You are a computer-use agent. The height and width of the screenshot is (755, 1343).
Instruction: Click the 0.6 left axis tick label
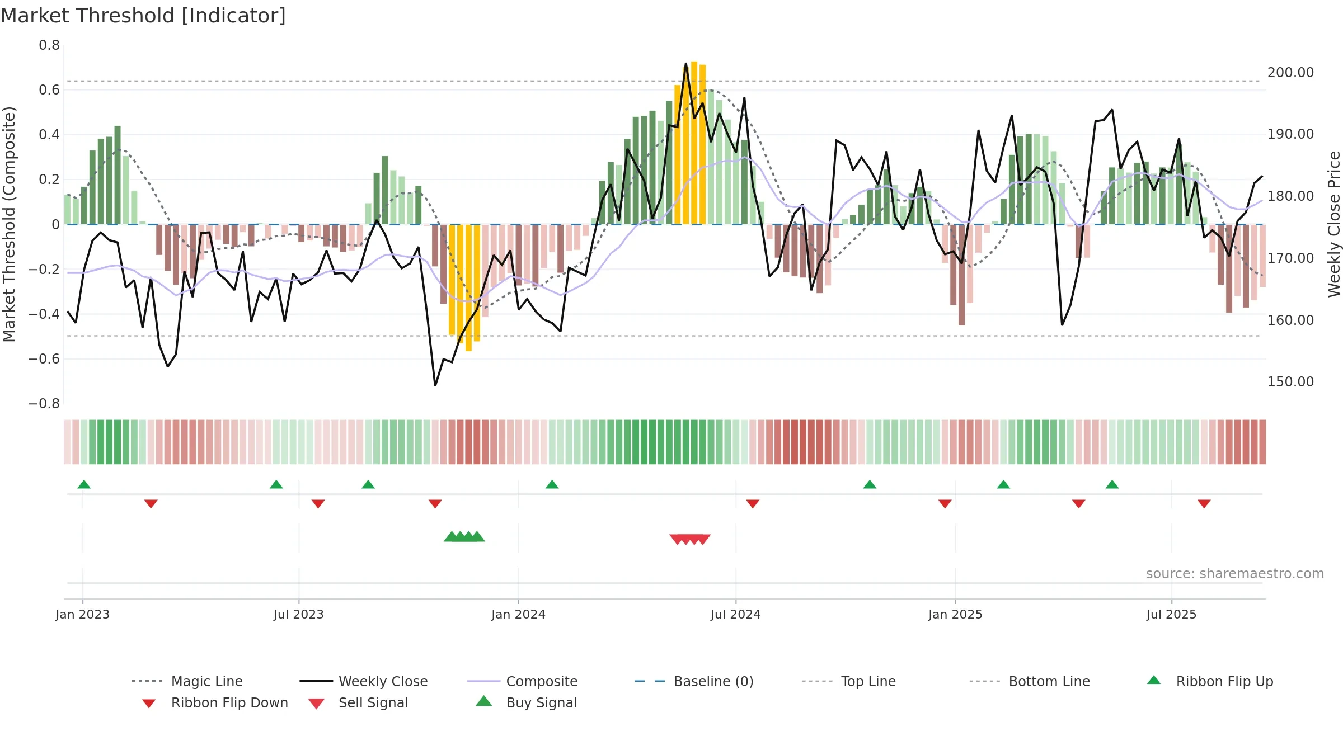[x=49, y=90]
